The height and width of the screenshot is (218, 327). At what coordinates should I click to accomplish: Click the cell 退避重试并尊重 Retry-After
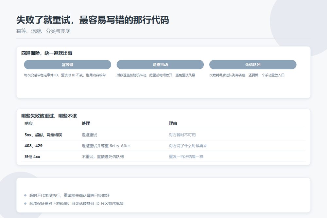[x=106, y=146]
